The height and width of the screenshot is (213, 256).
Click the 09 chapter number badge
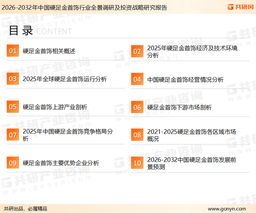pos(13,163)
